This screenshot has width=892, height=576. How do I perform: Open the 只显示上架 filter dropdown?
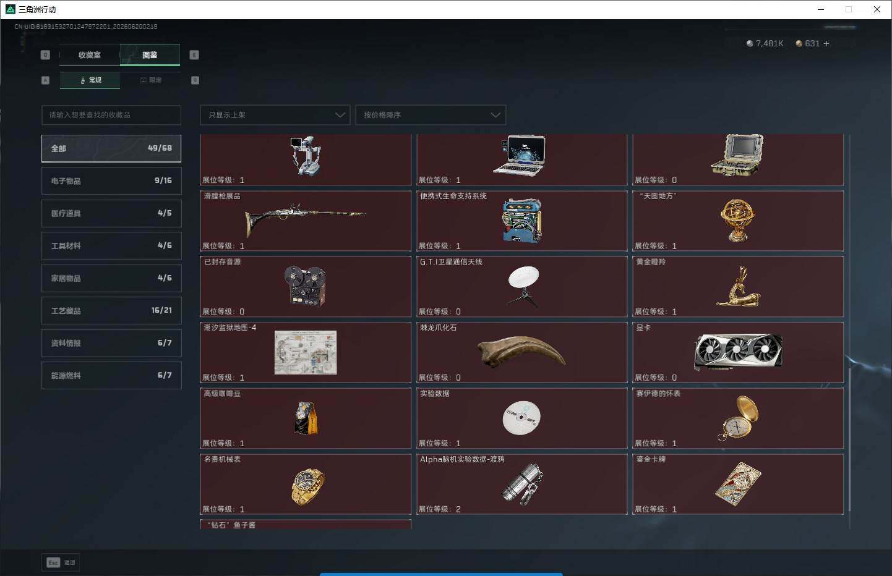click(x=275, y=115)
